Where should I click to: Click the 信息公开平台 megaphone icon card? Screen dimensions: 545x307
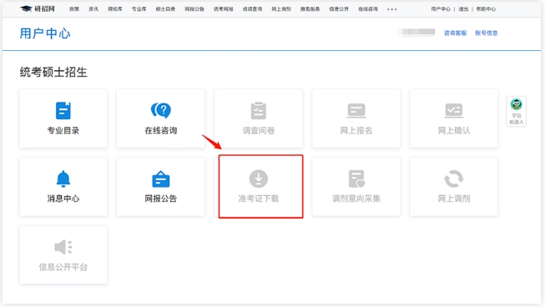(x=63, y=255)
